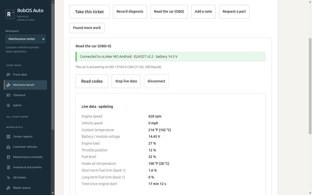Open Admin section

(x=26, y=105)
